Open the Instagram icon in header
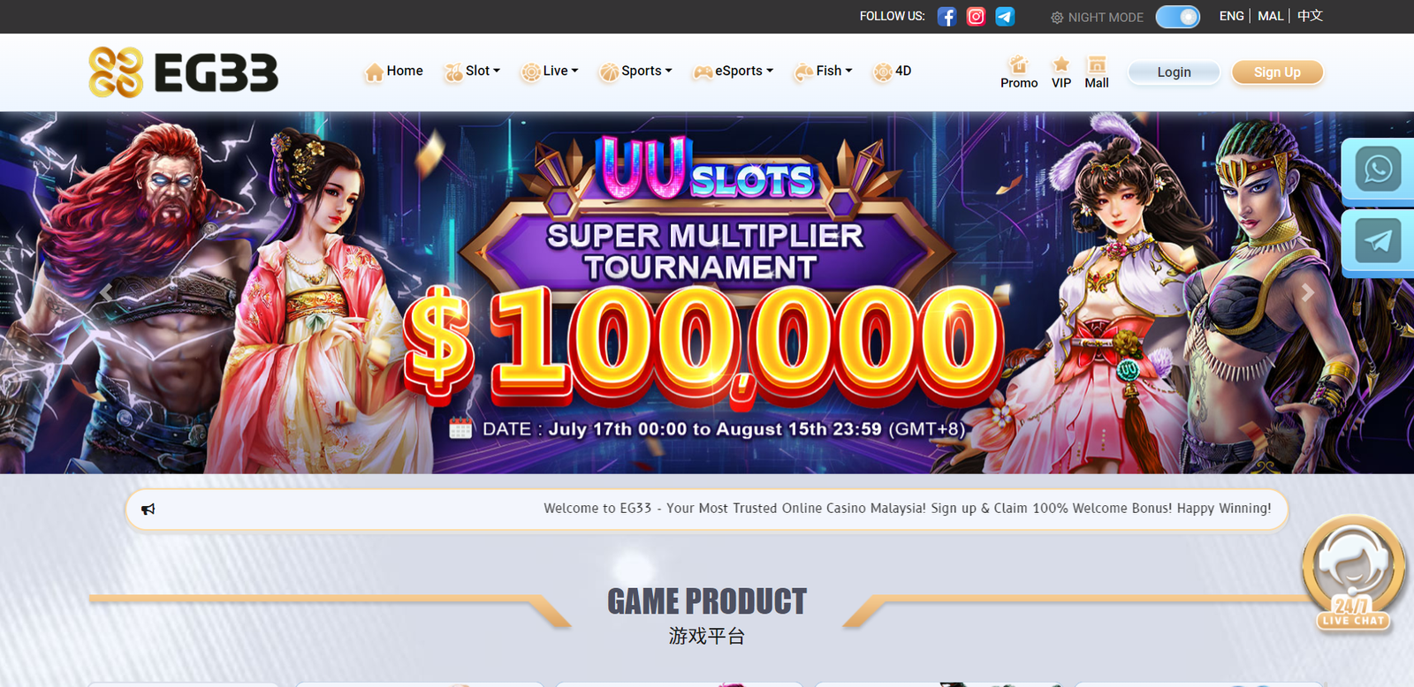 tap(976, 17)
